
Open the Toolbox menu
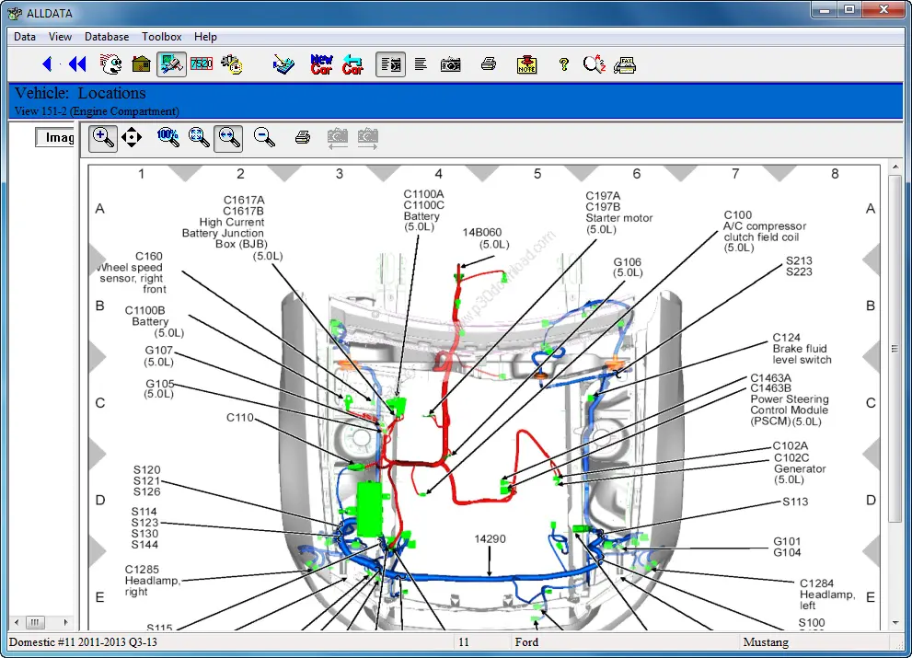[x=161, y=37]
